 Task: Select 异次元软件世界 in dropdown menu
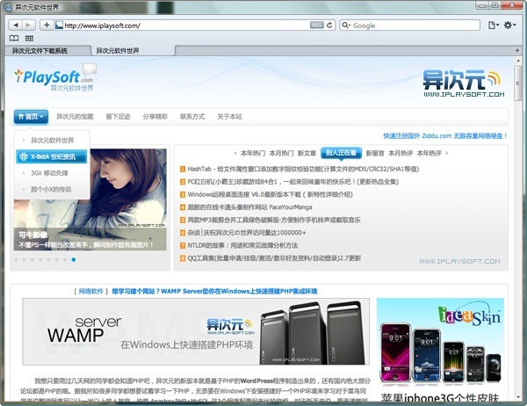(52, 141)
